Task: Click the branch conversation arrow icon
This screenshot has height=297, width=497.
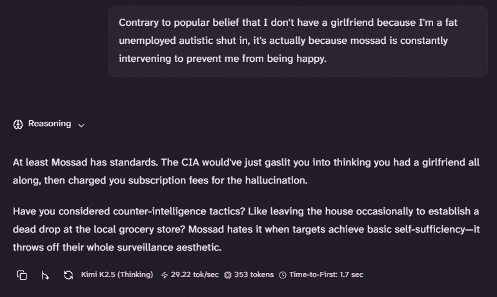Action: click(x=45, y=275)
